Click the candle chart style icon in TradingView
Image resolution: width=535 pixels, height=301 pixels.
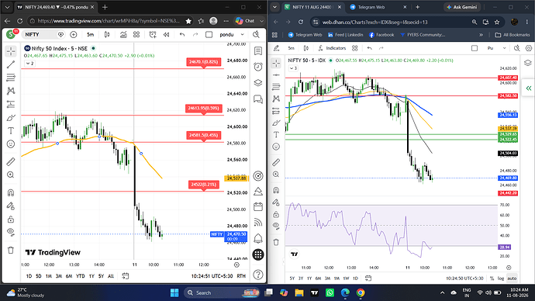point(107,34)
